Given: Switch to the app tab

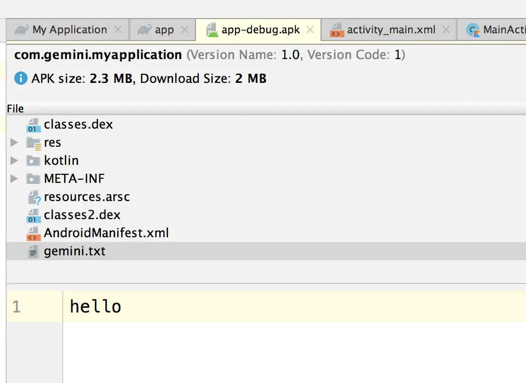Looking at the screenshot, I should point(162,30).
